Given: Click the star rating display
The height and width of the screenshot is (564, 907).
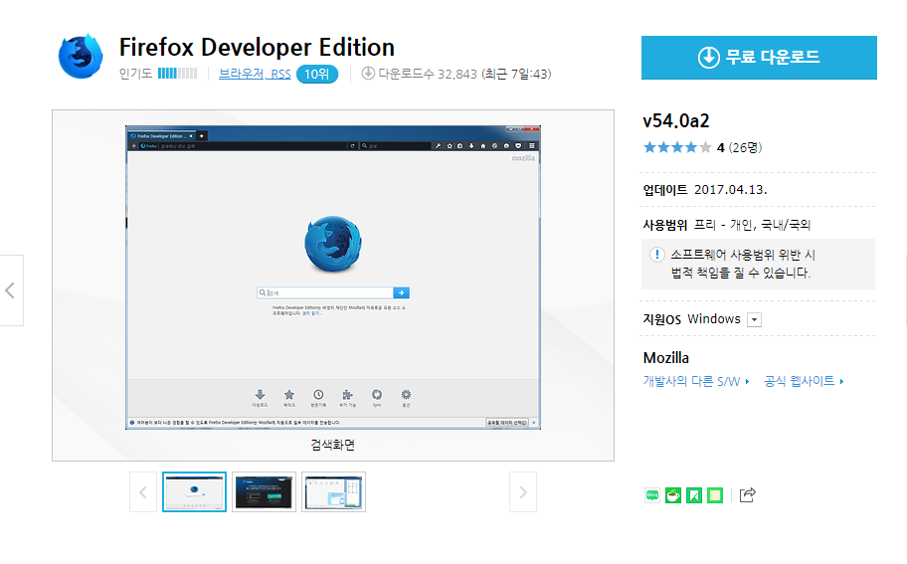Looking at the screenshot, I should 677,147.
